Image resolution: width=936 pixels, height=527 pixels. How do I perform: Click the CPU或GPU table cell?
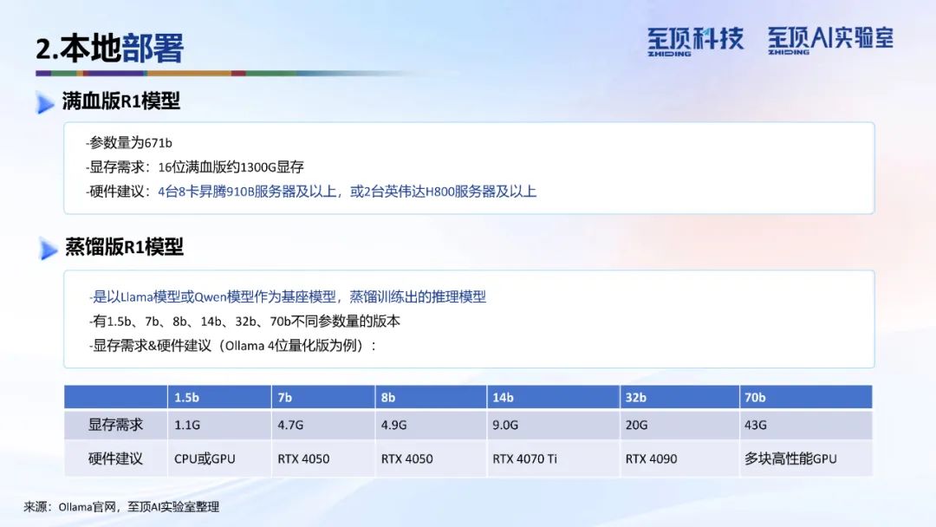(x=219, y=459)
